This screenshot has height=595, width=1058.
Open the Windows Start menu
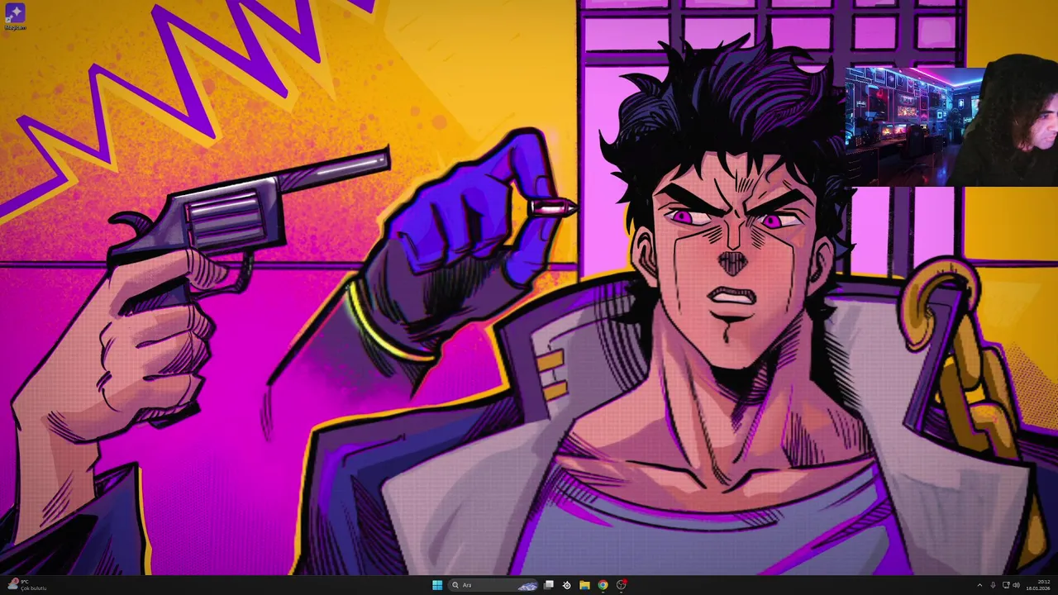437,585
